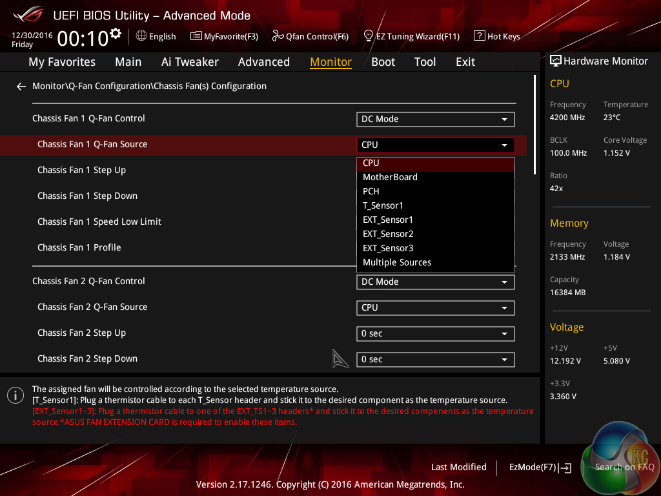The height and width of the screenshot is (496, 661).
Task: Collapse the Chassis Fan 1 Q-Fan Source dropdown
Action: (x=436, y=145)
